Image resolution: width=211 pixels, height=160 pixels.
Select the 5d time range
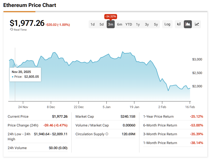[102, 24]
